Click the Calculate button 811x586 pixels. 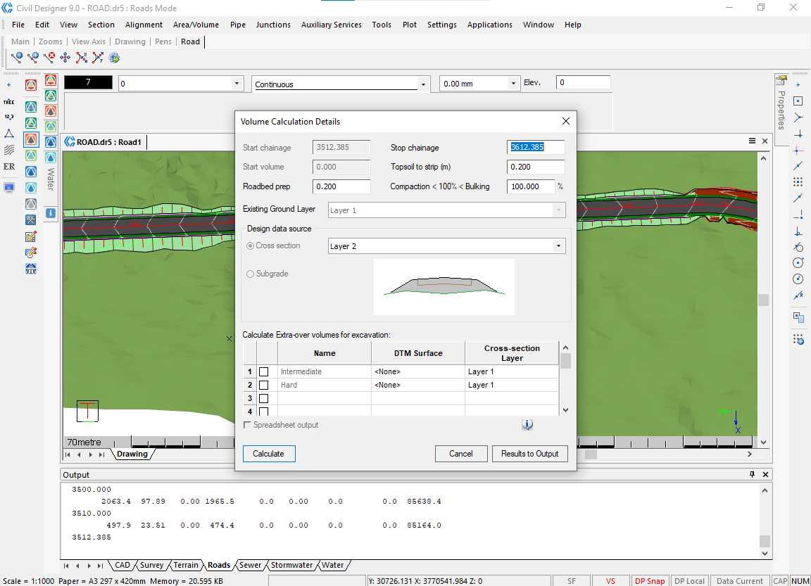click(x=269, y=454)
